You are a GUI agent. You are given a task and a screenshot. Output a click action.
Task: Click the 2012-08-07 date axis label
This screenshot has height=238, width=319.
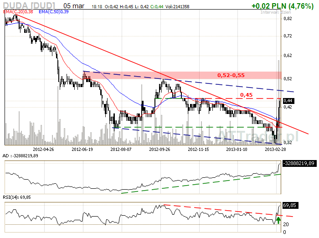[x=121, y=149]
